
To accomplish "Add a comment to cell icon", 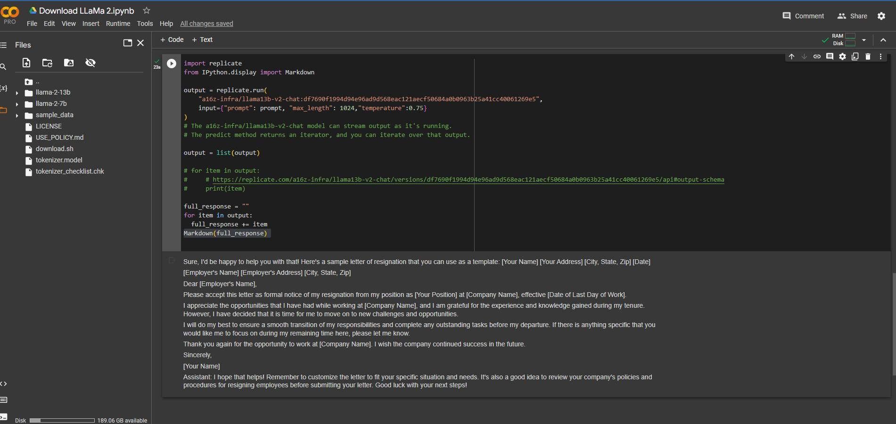I will click(830, 56).
